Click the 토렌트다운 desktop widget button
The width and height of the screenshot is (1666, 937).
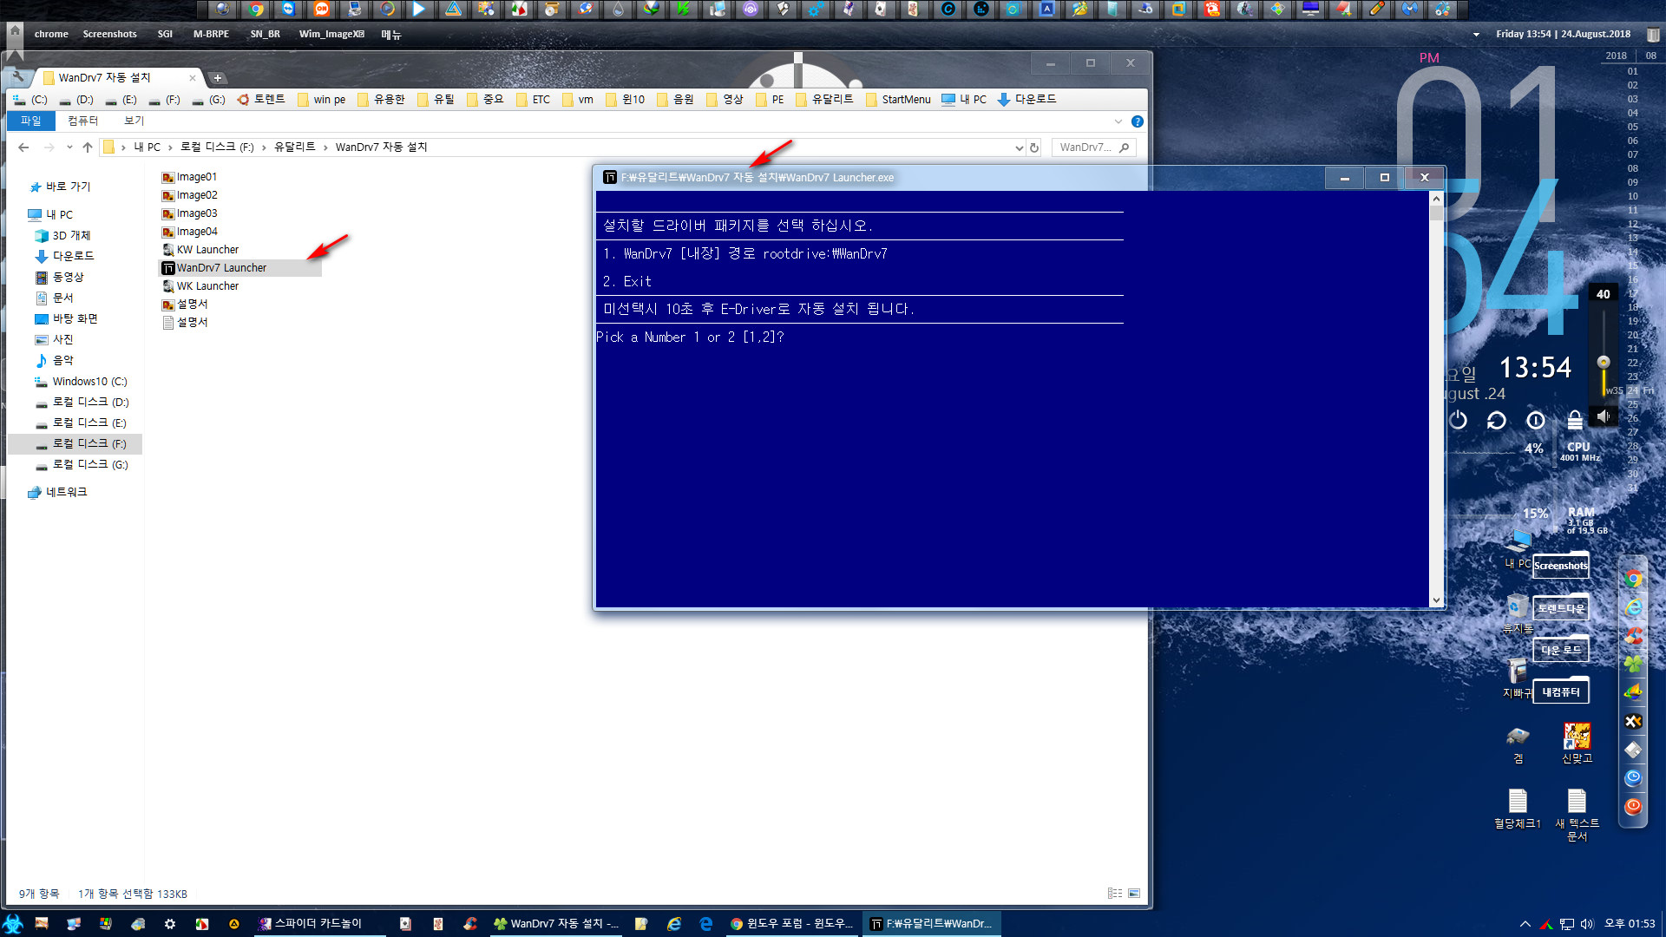coord(1560,608)
